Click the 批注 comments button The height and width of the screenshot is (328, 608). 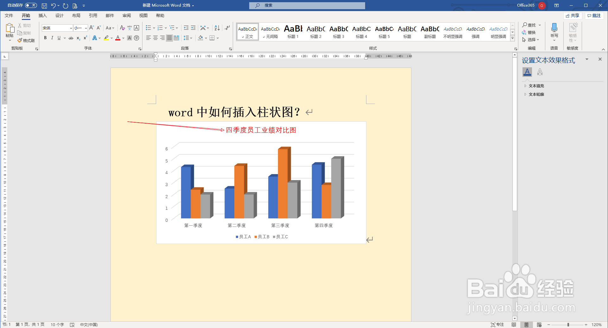[x=594, y=15]
